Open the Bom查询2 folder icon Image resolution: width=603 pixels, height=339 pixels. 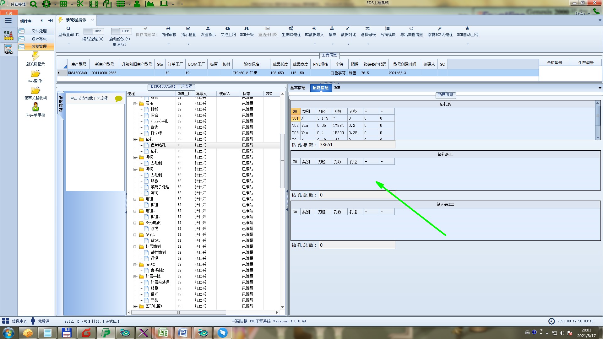click(35, 74)
